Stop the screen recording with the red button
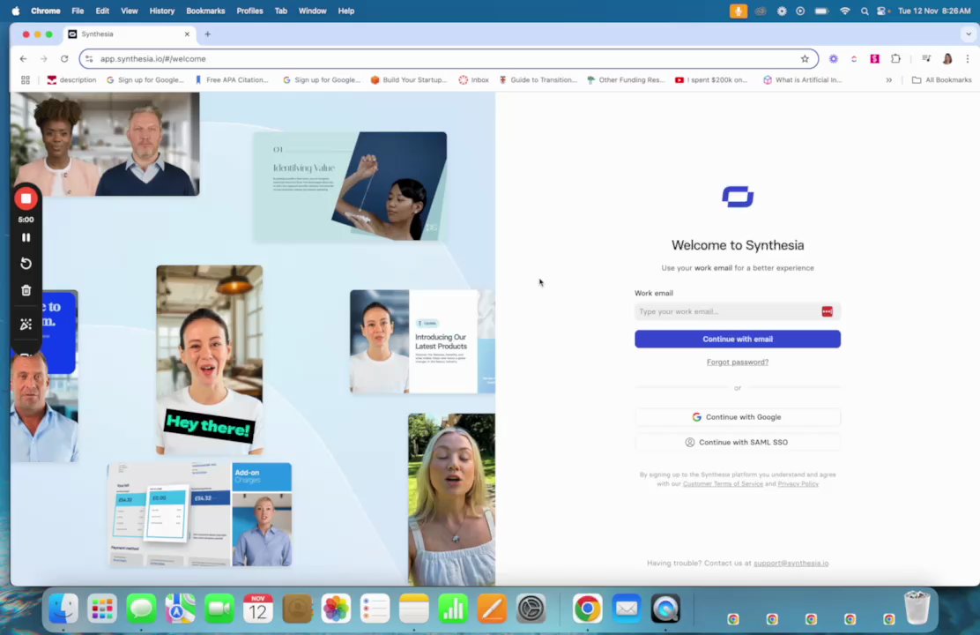This screenshot has width=980, height=635. [x=26, y=199]
